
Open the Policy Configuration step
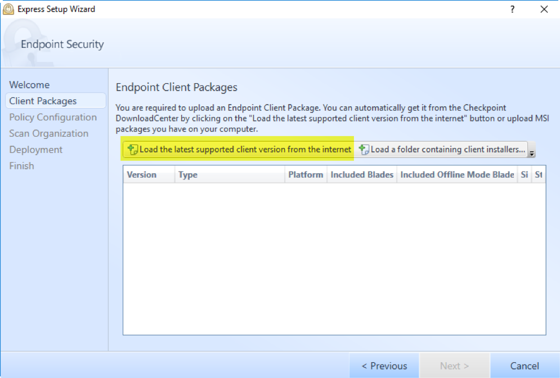pyautogui.click(x=53, y=118)
